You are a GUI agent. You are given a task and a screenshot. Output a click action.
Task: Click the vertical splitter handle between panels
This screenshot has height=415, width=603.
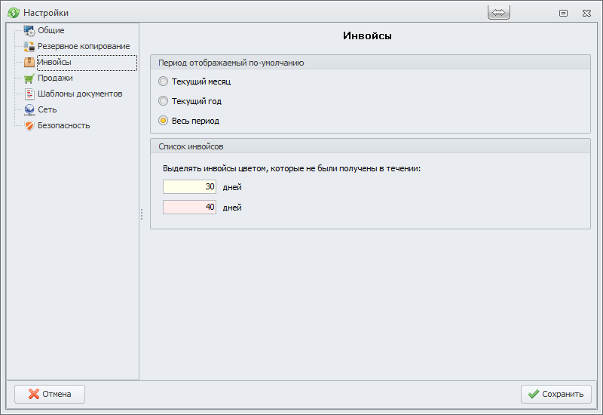[x=141, y=215]
